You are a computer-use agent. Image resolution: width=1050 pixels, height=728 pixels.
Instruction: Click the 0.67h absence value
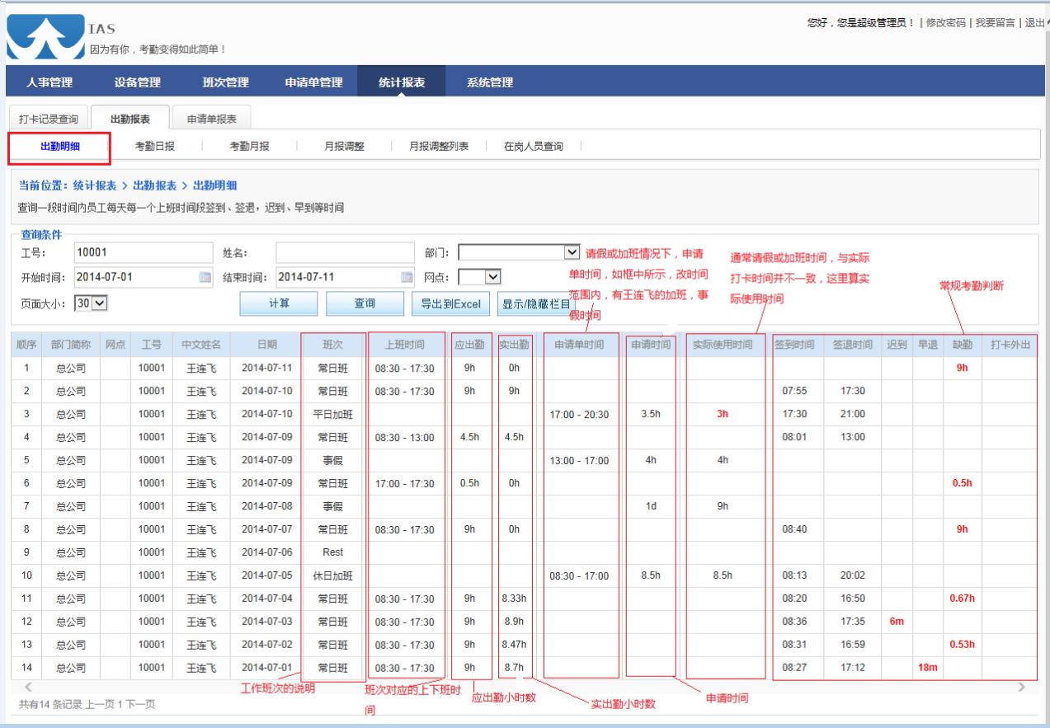click(962, 599)
